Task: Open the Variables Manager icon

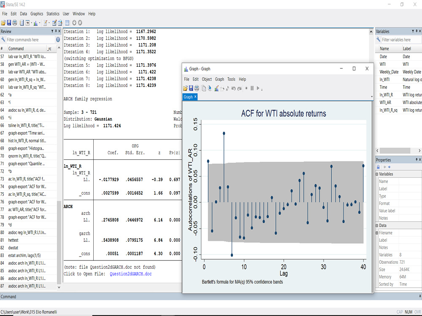Action: (x=67, y=23)
